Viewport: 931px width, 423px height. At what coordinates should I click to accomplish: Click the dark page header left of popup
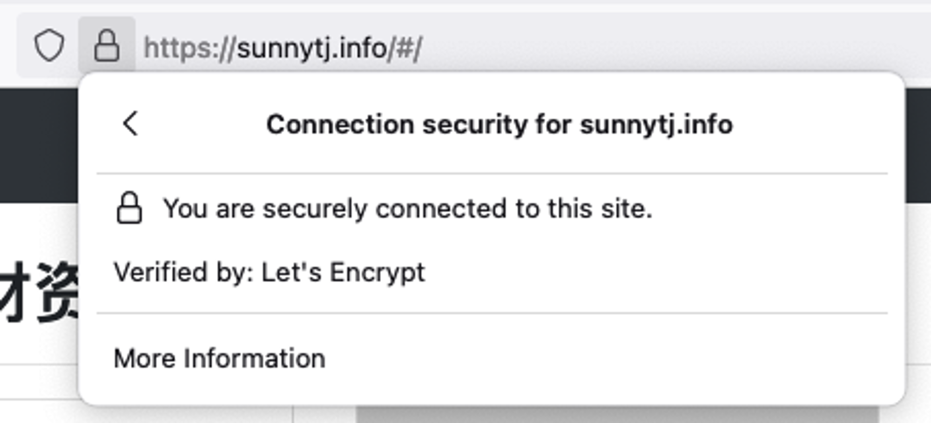(39, 145)
